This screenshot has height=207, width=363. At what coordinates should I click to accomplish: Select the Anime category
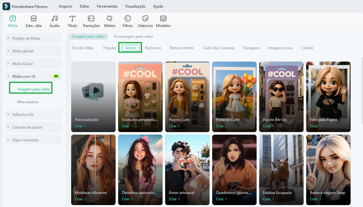[x=131, y=48]
